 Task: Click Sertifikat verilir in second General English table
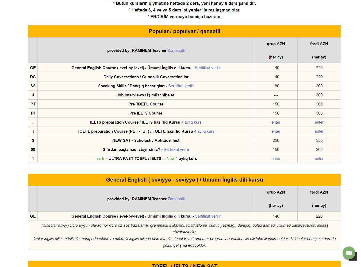click(x=208, y=216)
